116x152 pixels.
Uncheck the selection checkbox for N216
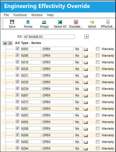coord(17,62)
